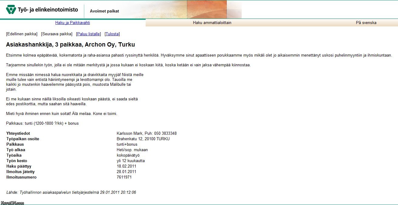Image resolution: width=398 pixels, height=205 pixels.
Task: Click the Tulosta print link
Action: (x=112, y=34)
